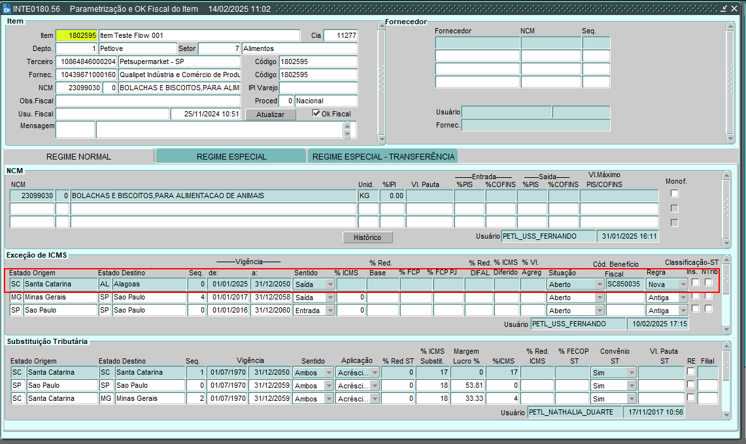
Task: Click scroll-up arrow in the NCM section
Action: pyautogui.click(x=725, y=175)
